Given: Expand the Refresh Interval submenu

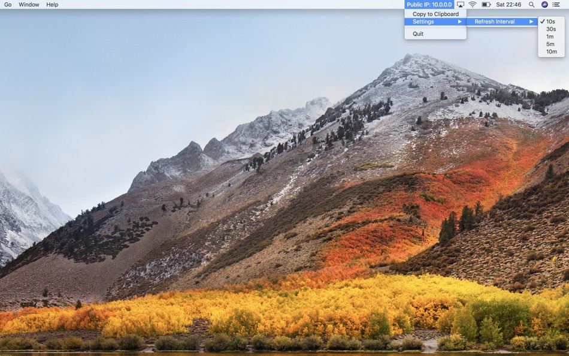Looking at the screenshot, I should tap(503, 22).
